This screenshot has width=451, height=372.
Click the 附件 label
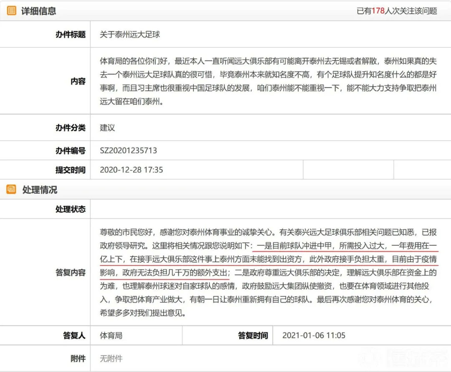(x=78, y=359)
